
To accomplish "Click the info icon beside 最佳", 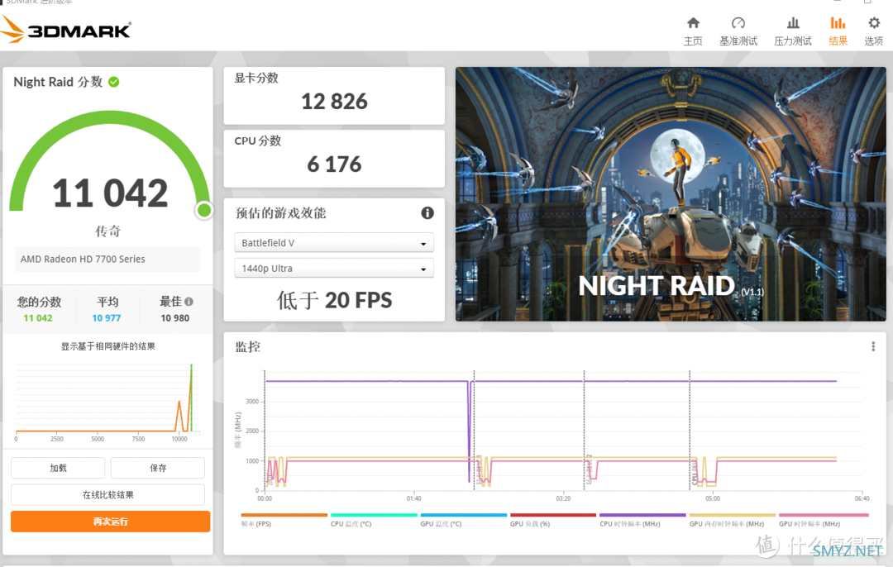I will [x=189, y=302].
